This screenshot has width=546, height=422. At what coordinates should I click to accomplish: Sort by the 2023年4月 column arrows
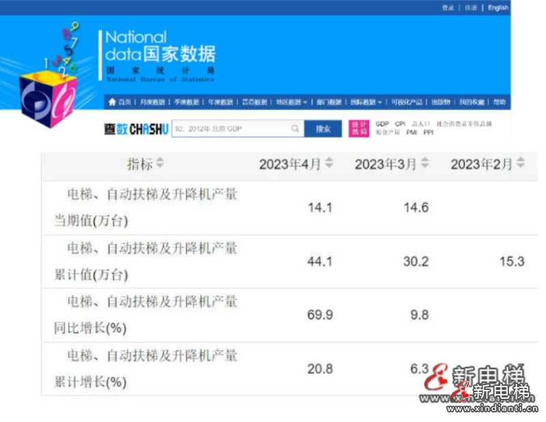tap(329, 163)
